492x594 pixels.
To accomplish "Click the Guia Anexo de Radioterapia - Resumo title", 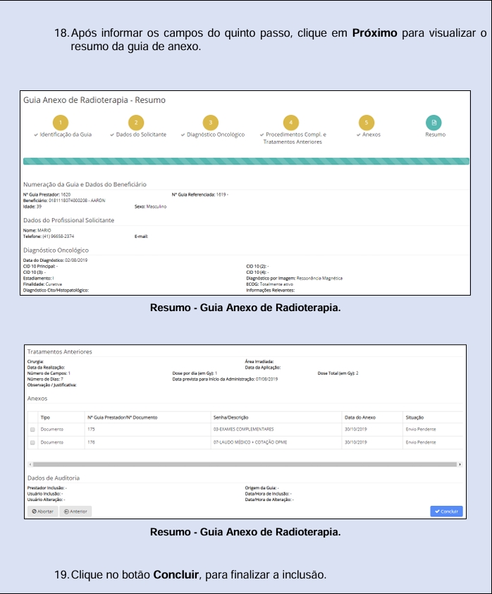I will [94, 100].
